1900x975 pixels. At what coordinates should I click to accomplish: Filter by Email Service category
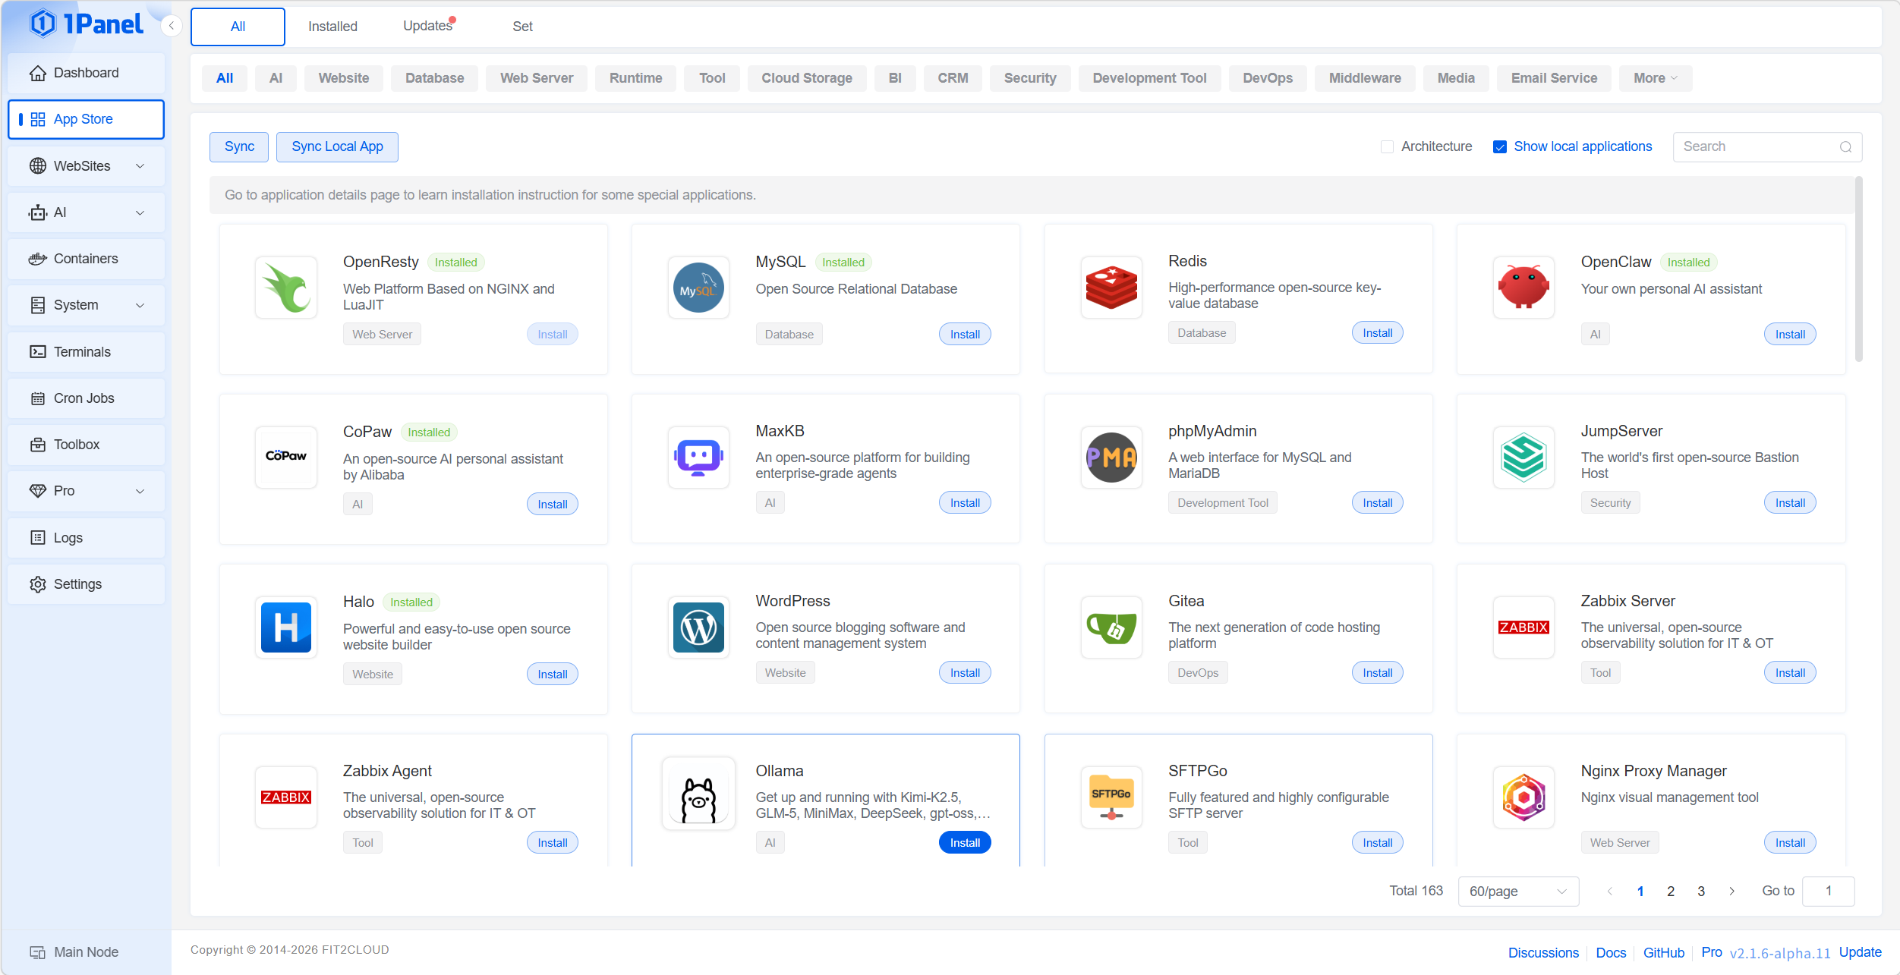[1553, 78]
